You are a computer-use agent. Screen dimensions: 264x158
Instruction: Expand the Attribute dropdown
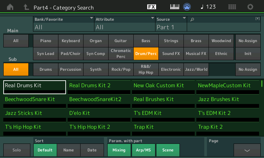[125, 24]
